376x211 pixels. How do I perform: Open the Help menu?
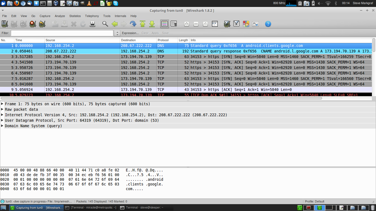pyautogui.click(x=133, y=16)
